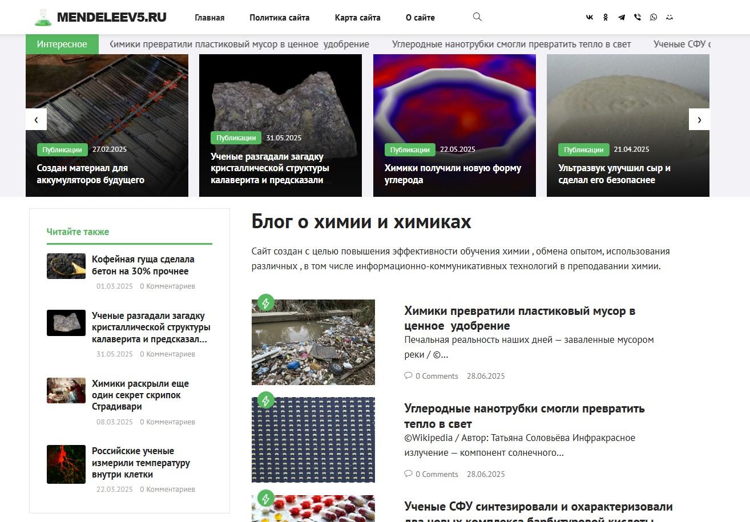Click lightning badge on plastic waste photo
Image resolution: width=750 pixels, height=522 pixels.
(265, 302)
